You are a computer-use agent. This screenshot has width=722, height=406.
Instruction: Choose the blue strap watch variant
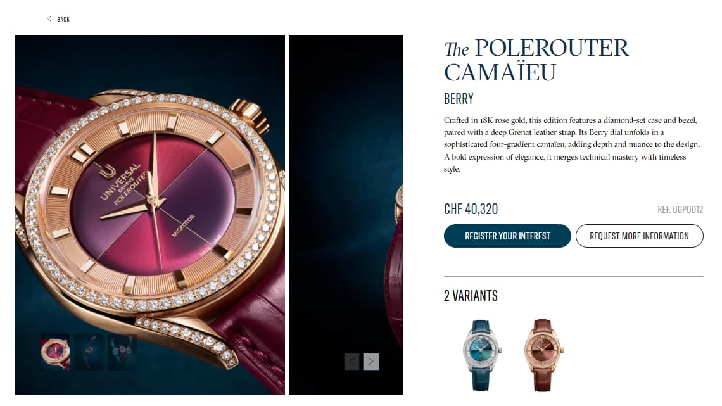point(481,355)
